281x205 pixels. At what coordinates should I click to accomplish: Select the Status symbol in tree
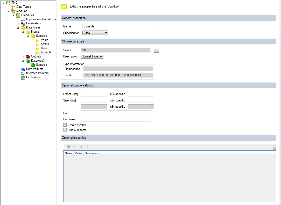pyautogui.click(x=45, y=44)
